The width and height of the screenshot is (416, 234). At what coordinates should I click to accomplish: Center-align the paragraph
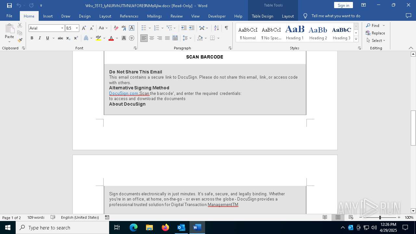152,38
